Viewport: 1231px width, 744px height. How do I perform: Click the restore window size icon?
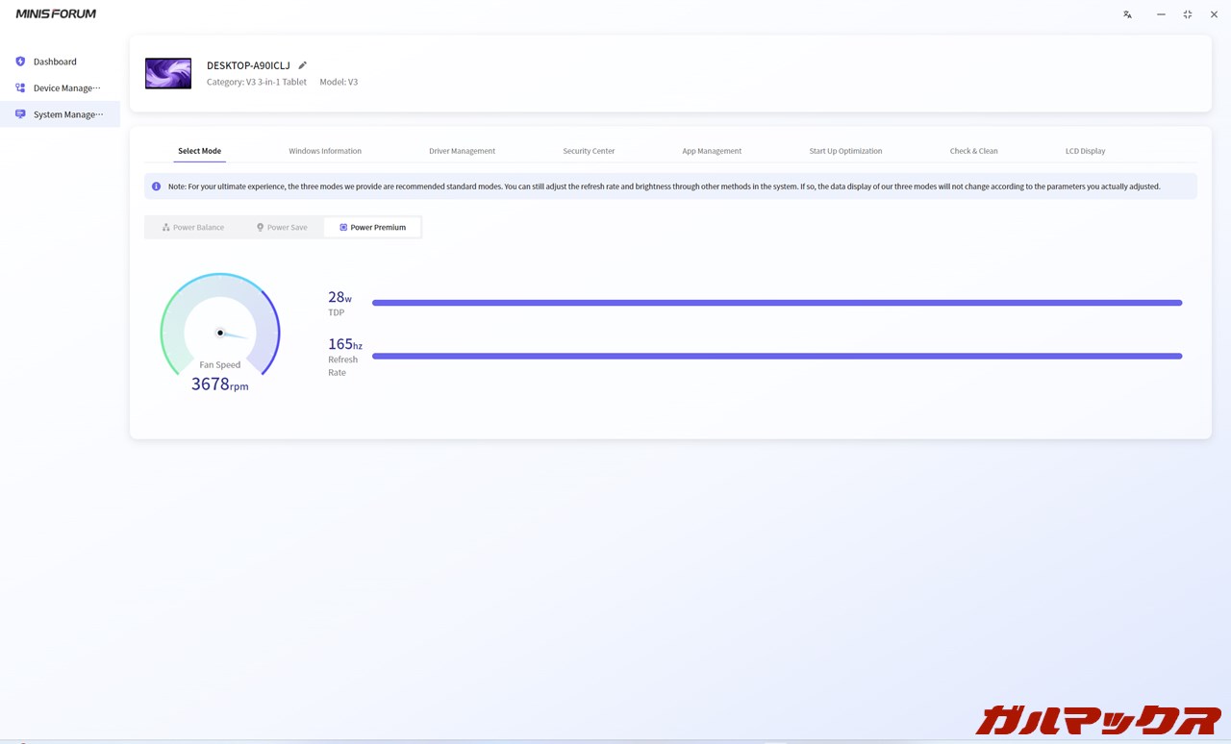coord(1188,14)
